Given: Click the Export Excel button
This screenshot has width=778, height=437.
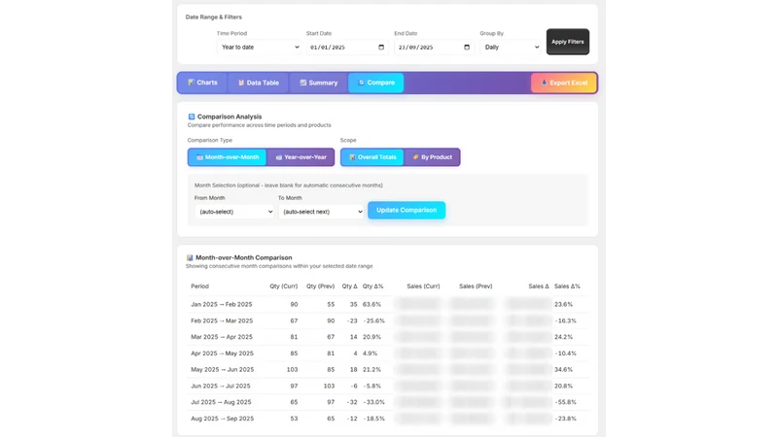Looking at the screenshot, I should click(564, 83).
